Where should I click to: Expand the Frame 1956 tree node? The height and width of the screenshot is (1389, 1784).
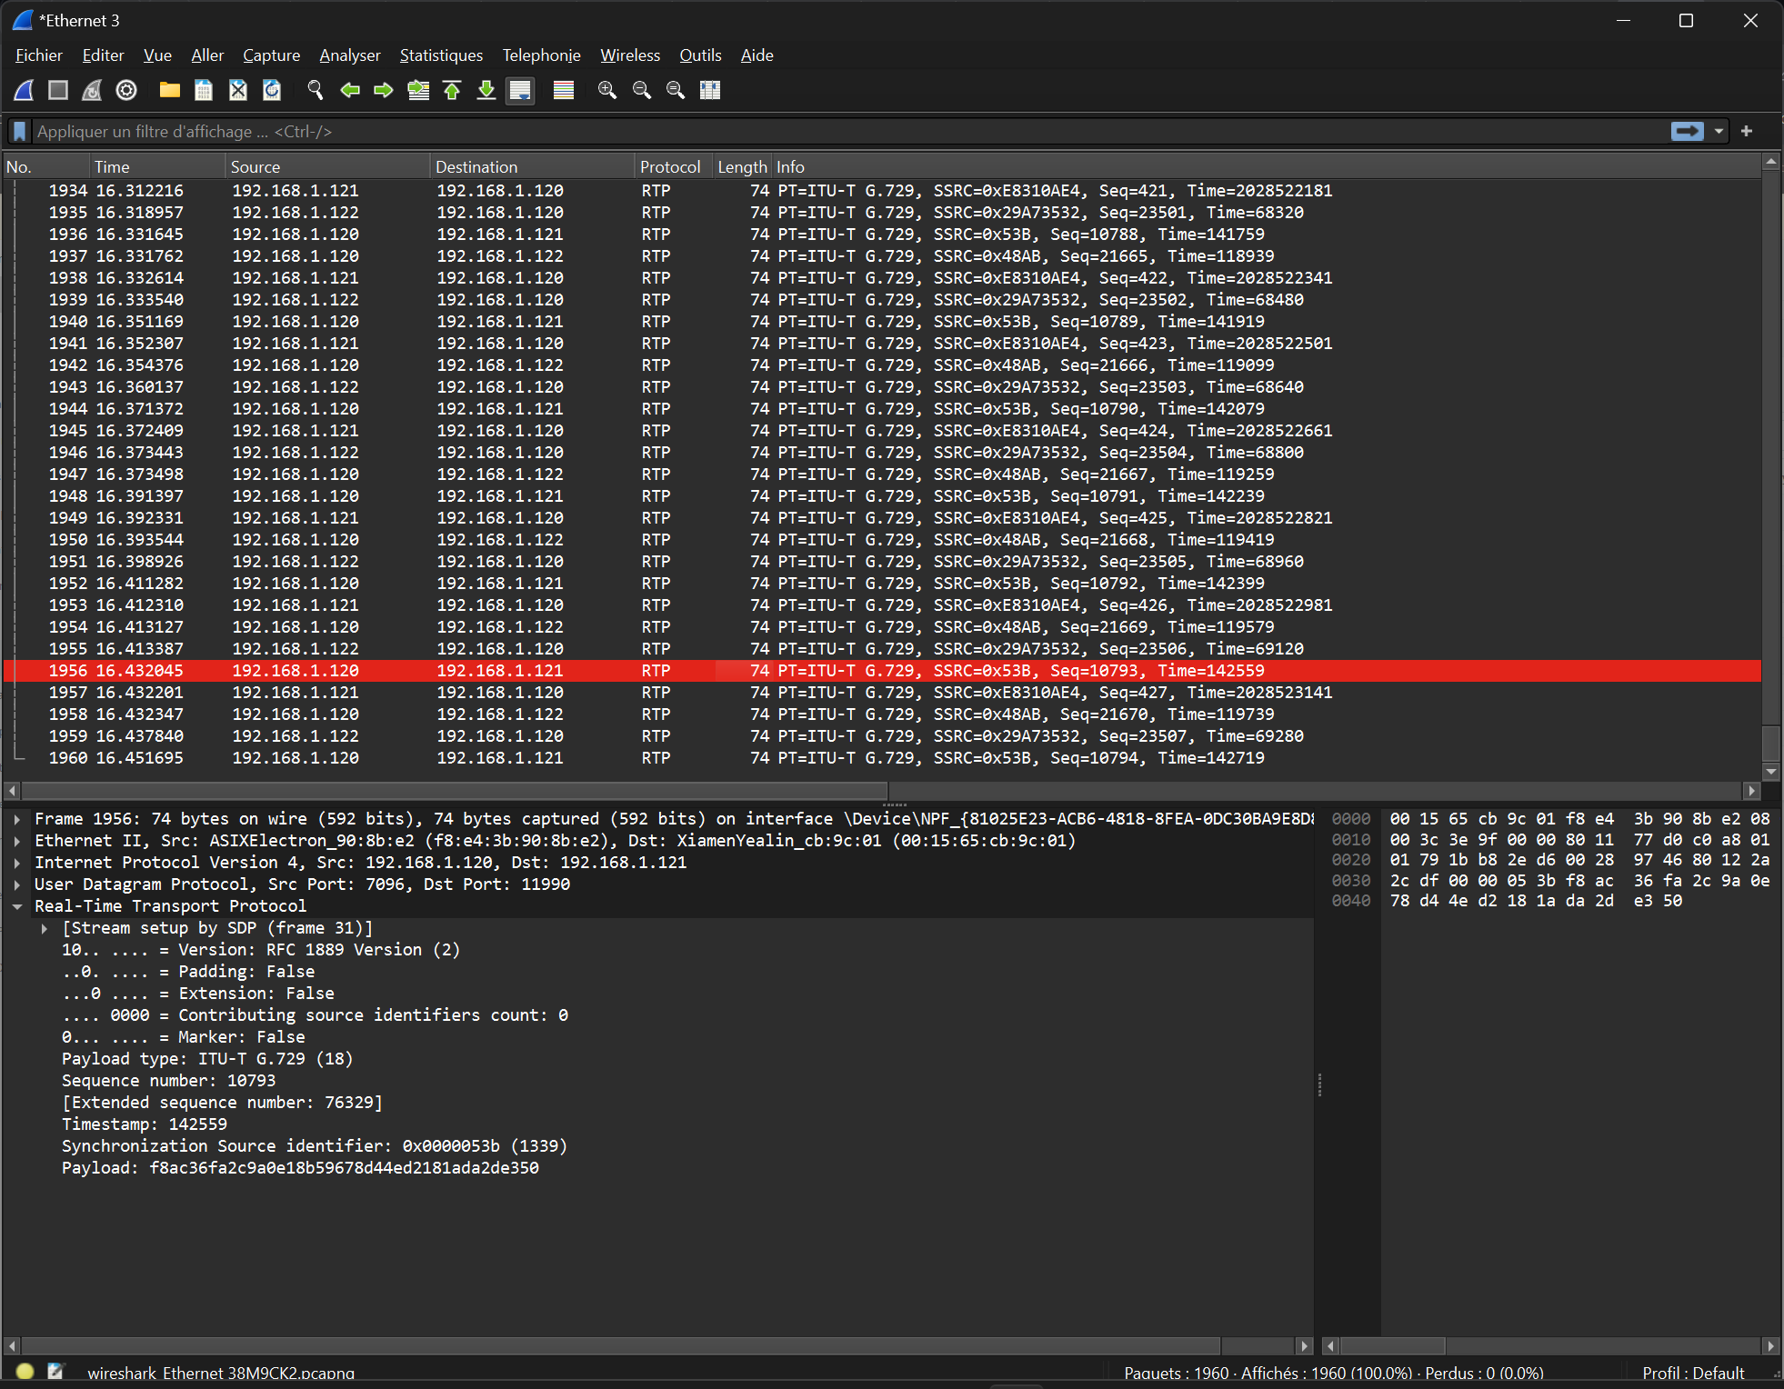coord(17,819)
